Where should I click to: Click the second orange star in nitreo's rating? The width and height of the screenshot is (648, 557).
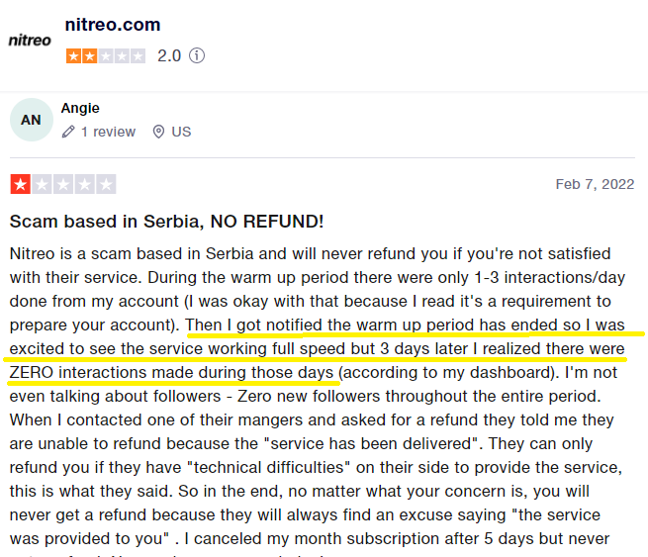point(90,55)
